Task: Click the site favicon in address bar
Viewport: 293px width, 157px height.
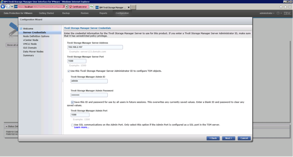Action: click(x=16, y=7)
